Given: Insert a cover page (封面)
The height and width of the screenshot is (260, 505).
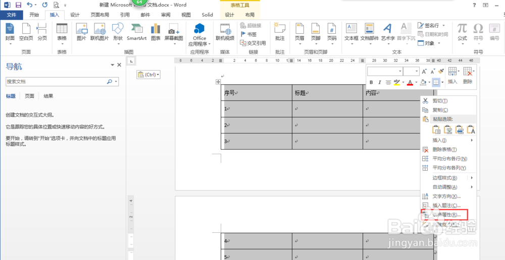Looking at the screenshot, I should [10, 34].
